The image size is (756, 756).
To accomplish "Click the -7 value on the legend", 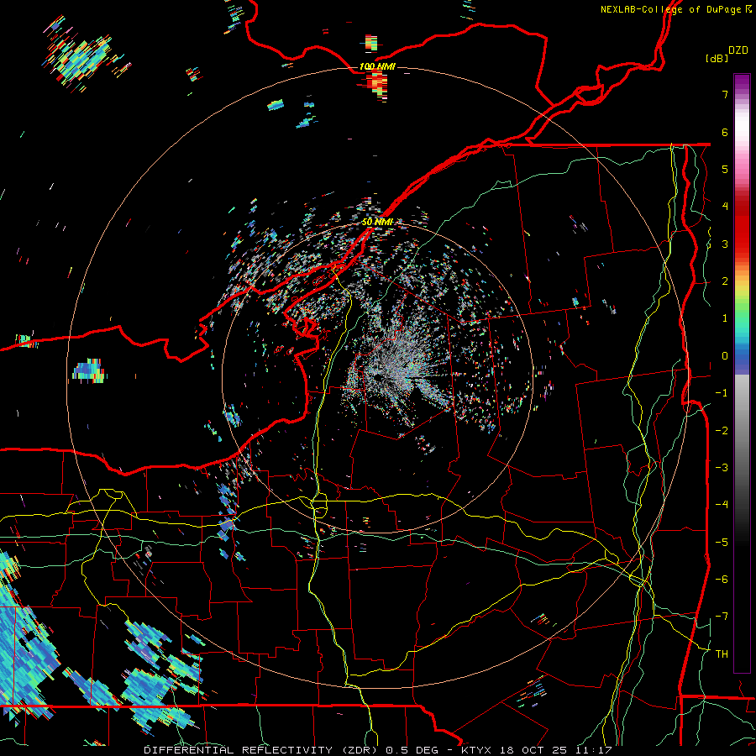I will (722, 617).
